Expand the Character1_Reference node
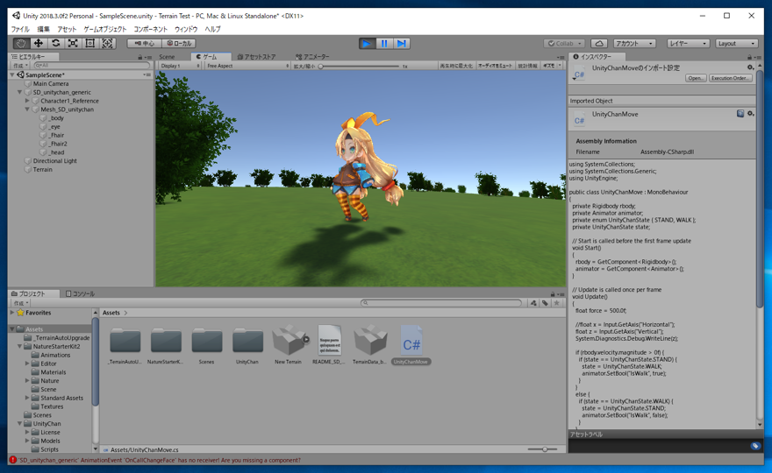The height and width of the screenshot is (473, 772). (27, 101)
